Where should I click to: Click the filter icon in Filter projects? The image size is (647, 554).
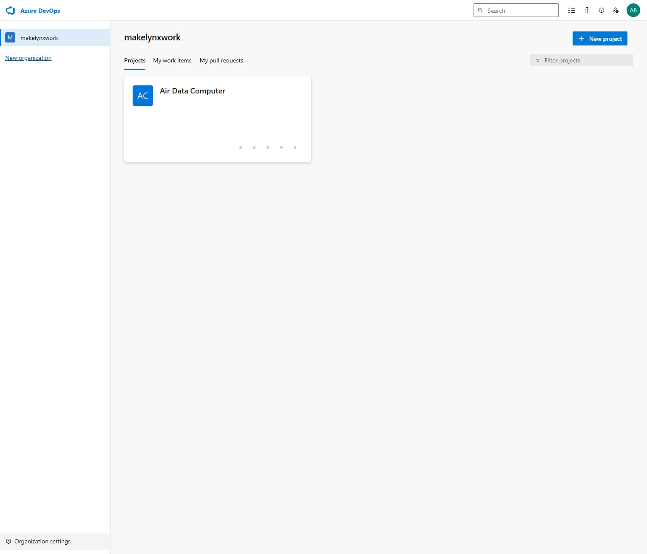(x=537, y=60)
